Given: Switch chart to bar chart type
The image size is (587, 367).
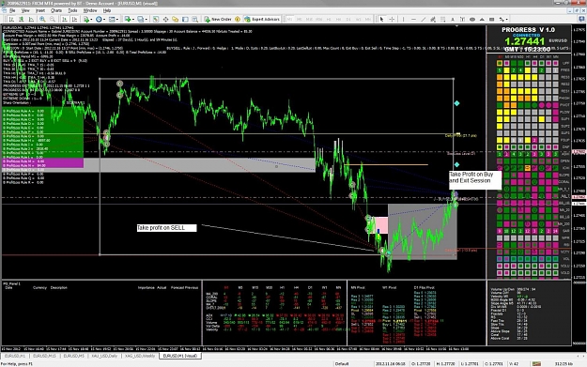Looking at the screenshot, I should pos(11,19).
